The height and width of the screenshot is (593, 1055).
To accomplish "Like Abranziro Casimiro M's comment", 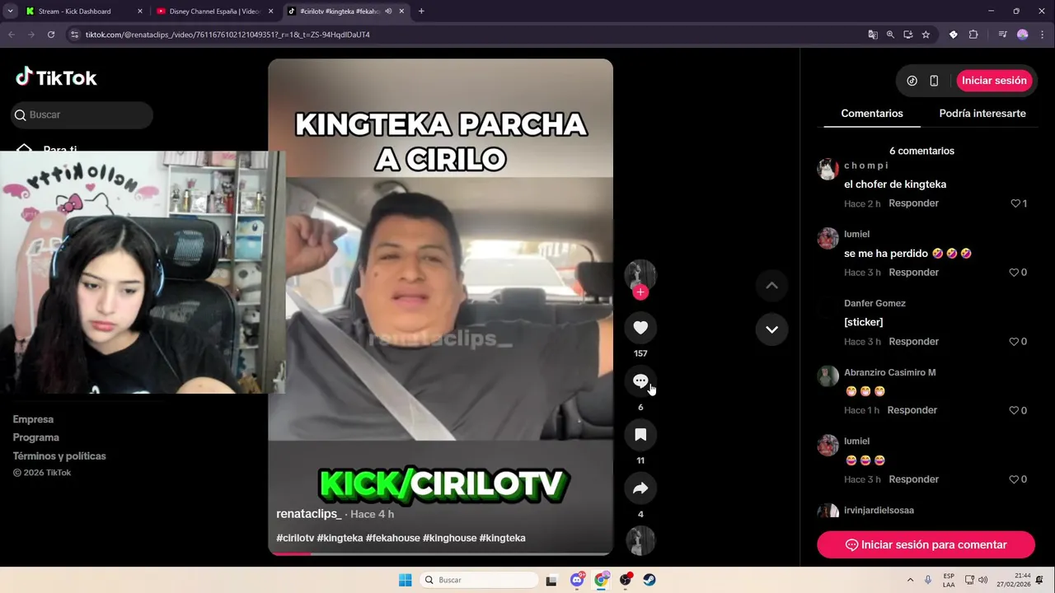I will point(1015,410).
